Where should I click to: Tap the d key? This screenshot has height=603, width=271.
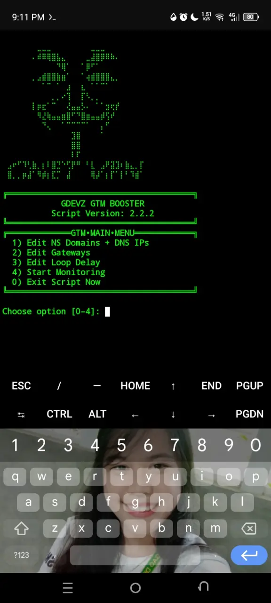coord(82,502)
